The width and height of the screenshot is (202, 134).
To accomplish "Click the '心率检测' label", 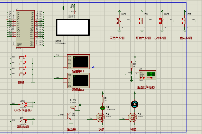I will [160, 38].
